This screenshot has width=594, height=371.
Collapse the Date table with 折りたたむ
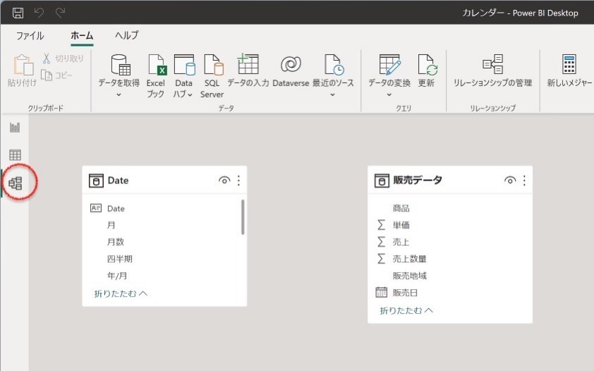click(x=121, y=293)
